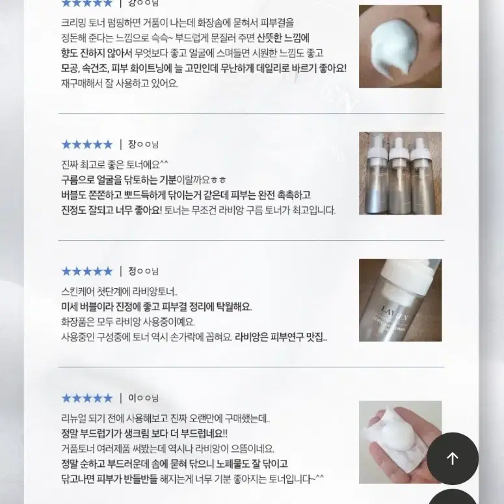Select reviewer name 이○○님
Image resolution: width=504 pixels, height=504 pixels.
coord(143,398)
